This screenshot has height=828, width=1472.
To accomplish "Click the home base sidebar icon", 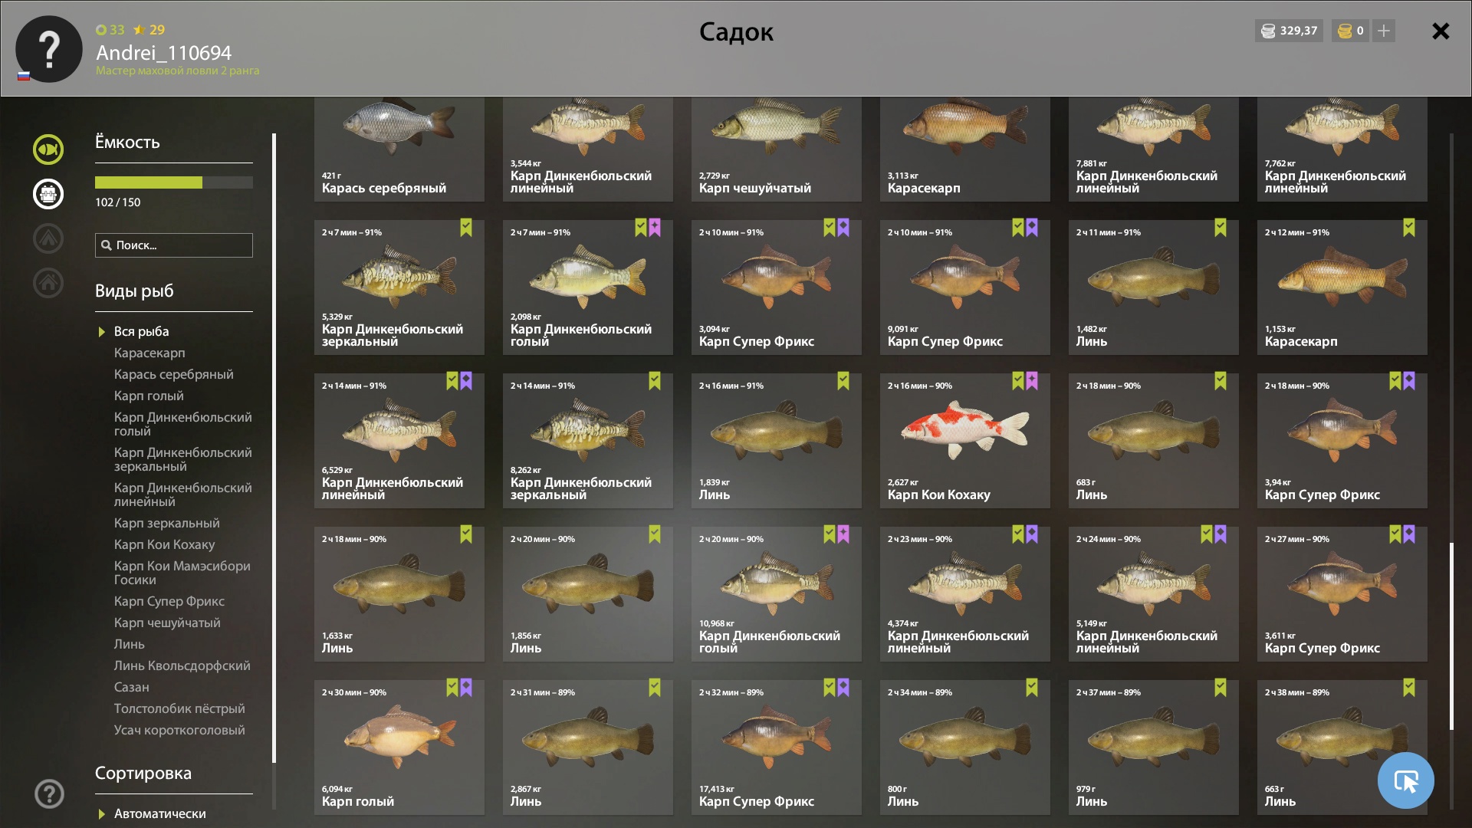I will point(48,283).
